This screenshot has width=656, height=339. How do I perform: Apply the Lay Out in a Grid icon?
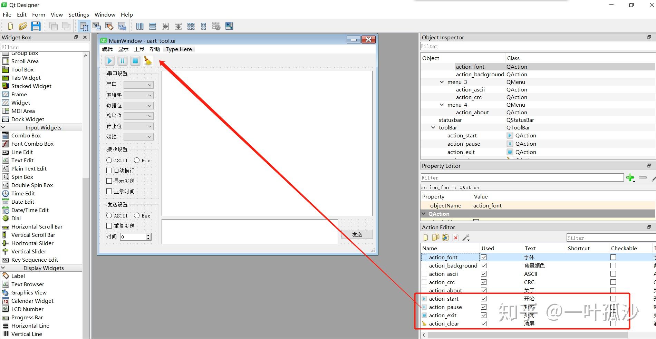click(191, 26)
